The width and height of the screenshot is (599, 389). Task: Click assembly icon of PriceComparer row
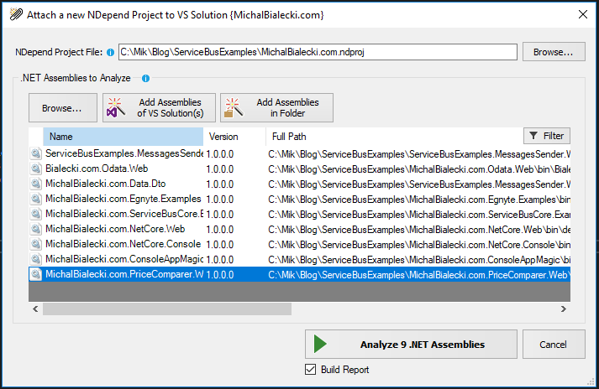coord(36,274)
